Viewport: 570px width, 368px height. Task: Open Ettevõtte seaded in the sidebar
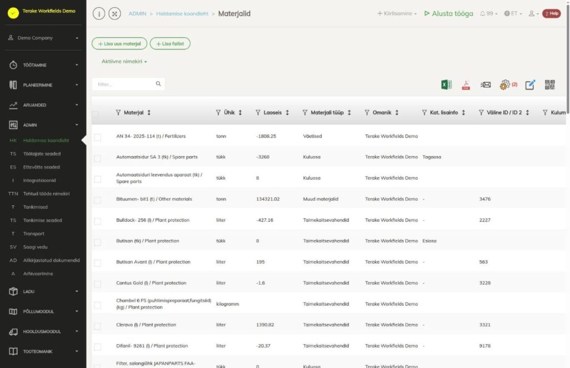point(41,167)
